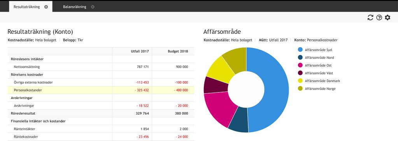This screenshot has height=141, width=398.
Task: Click the 787 171 cell value
Action: [x=142, y=67]
